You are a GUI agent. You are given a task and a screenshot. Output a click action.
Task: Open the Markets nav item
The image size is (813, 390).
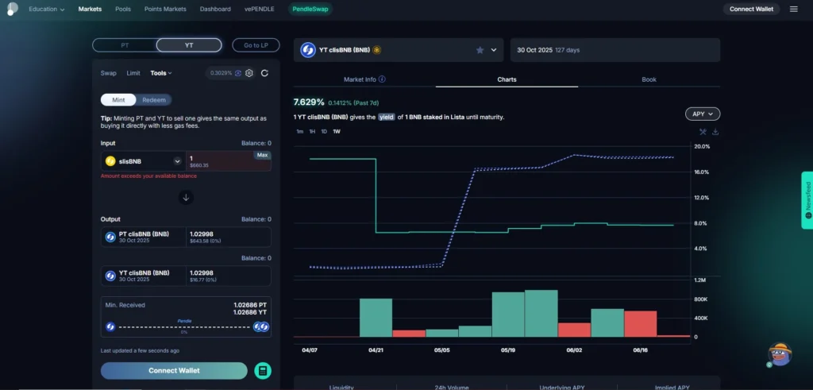tap(90, 9)
